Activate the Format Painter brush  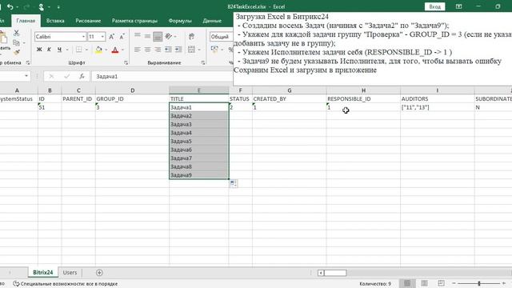(x=17, y=51)
